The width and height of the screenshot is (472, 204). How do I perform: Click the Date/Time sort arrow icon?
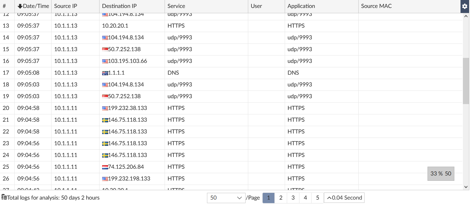point(20,6)
